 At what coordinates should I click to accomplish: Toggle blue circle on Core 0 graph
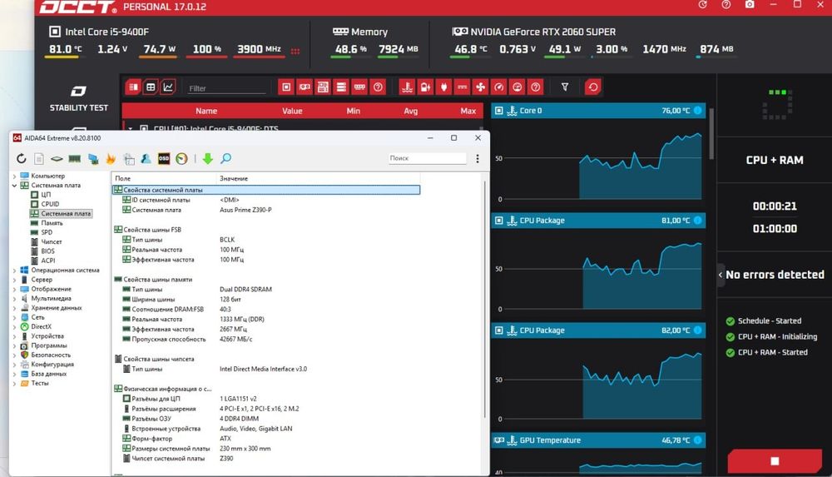coord(698,111)
